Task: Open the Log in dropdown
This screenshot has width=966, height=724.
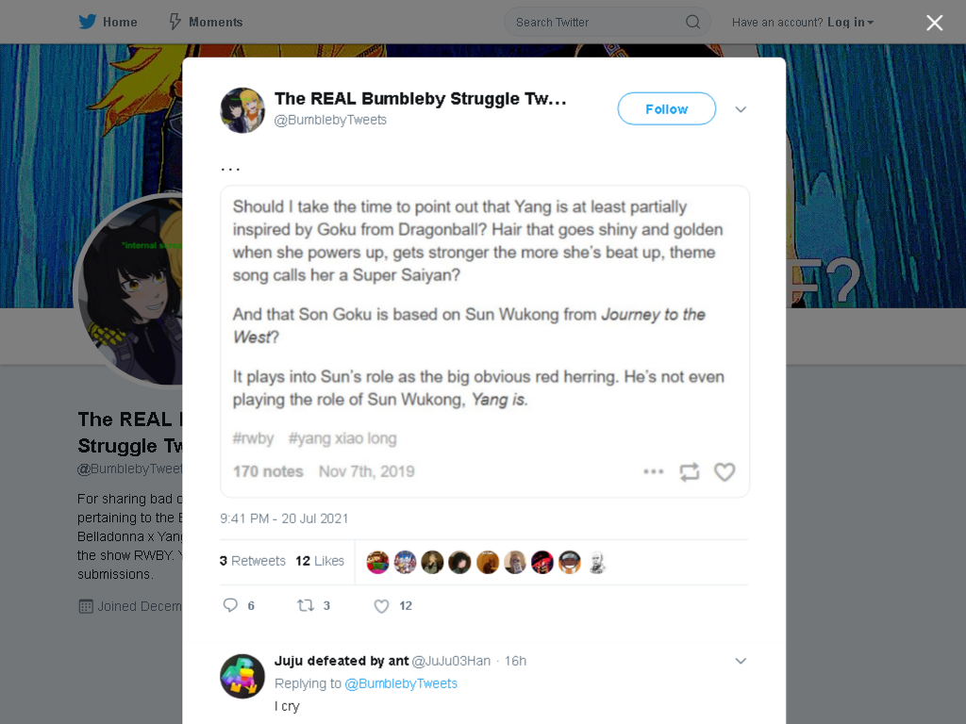Action: [x=850, y=23]
